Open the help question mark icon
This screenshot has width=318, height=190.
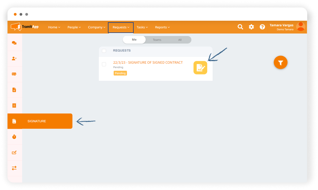(263, 27)
